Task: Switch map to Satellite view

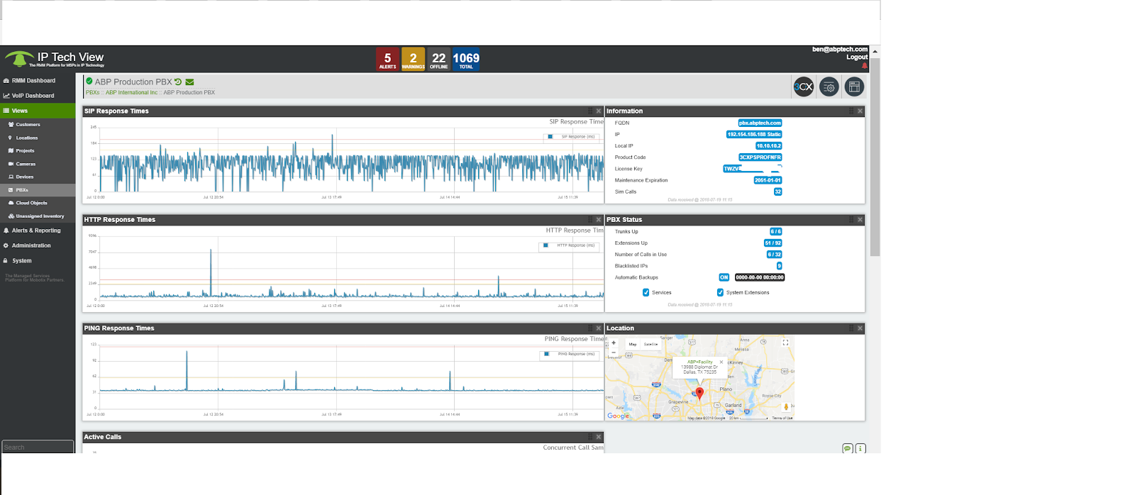Action: pos(650,344)
